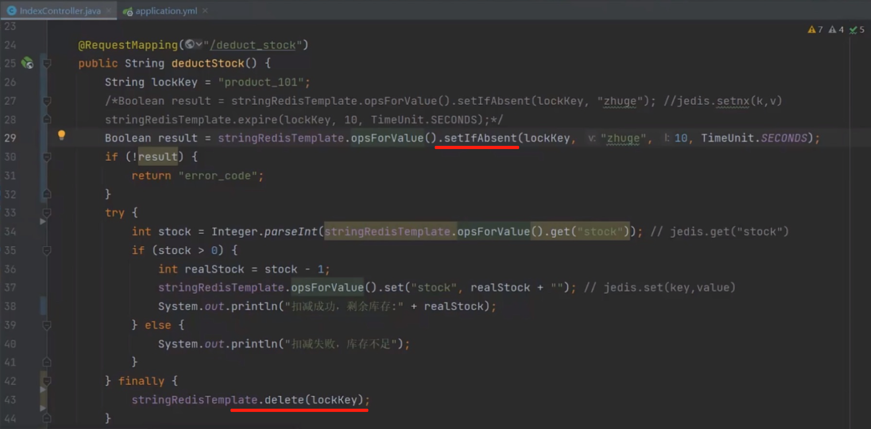Click the weak warnings count indicator
The height and width of the screenshot is (429, 871).
click(x=836, y=29)
